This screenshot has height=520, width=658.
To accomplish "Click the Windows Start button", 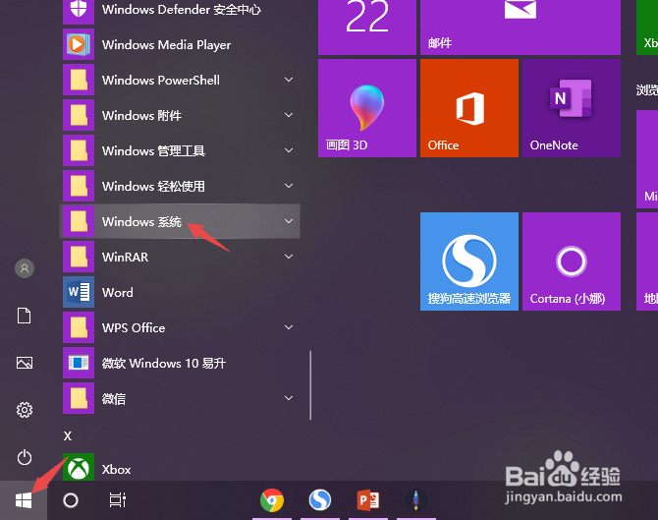I will coord(24,500).
